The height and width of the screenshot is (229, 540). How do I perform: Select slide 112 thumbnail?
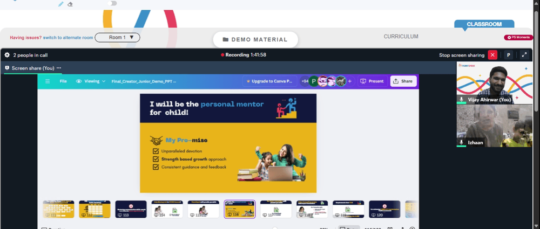pyautogui.click(x=94, y=210)
